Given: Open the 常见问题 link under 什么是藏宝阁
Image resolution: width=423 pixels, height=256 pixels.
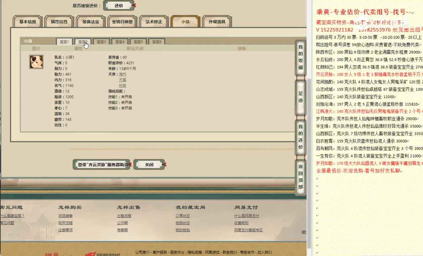Looking at the screenshot, I should (7, 223).
